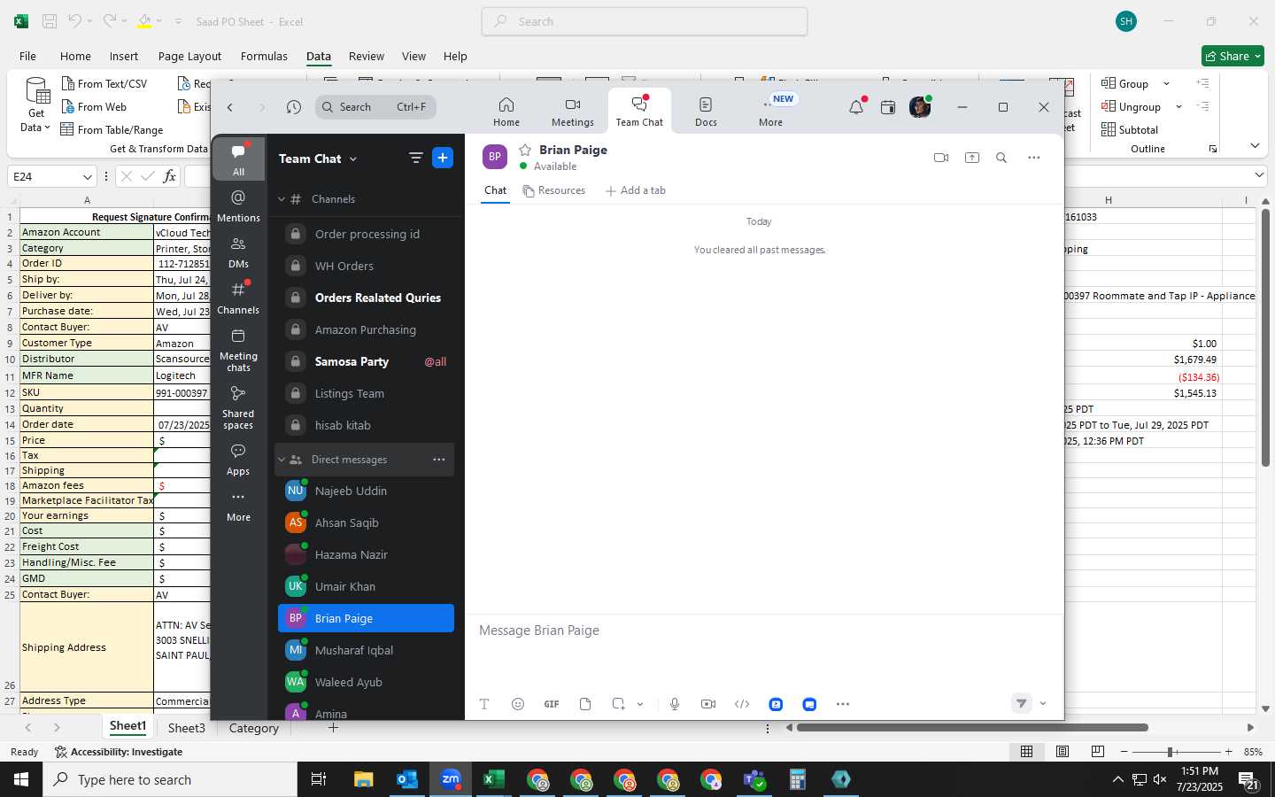This screenshot has width=1275, height=797.
Task: Open DMs in Zoom sidebar
Action: pos(238,251)
